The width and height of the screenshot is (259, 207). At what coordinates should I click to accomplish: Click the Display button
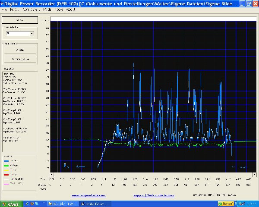pyautogui.click(x=20, y=50)
